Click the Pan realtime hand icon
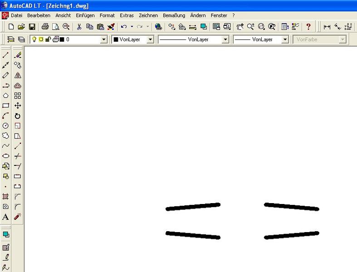 [x=240, y=27]
